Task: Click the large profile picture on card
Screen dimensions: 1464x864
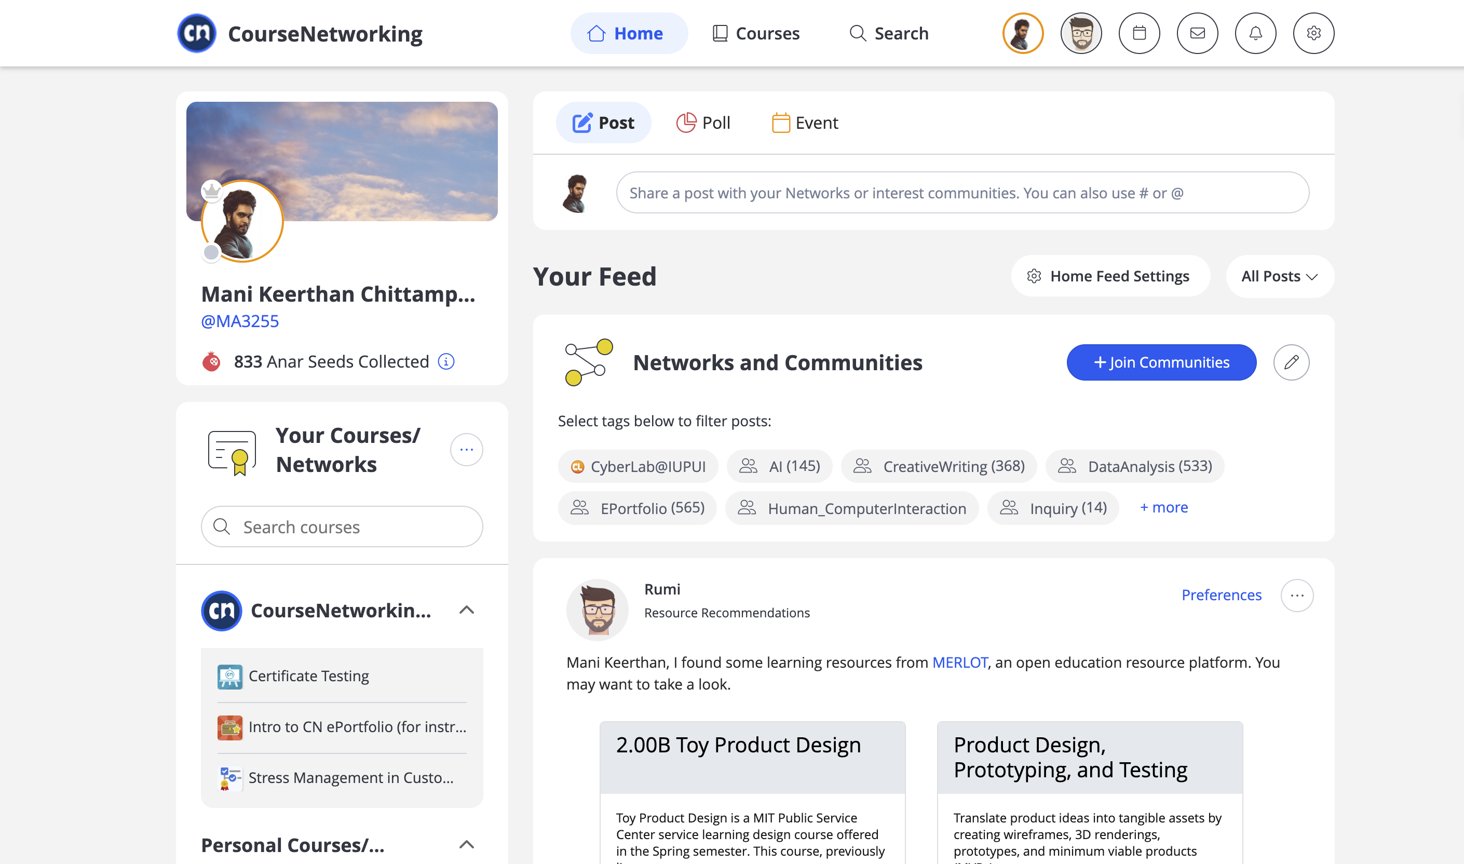Action: (242, 221)
